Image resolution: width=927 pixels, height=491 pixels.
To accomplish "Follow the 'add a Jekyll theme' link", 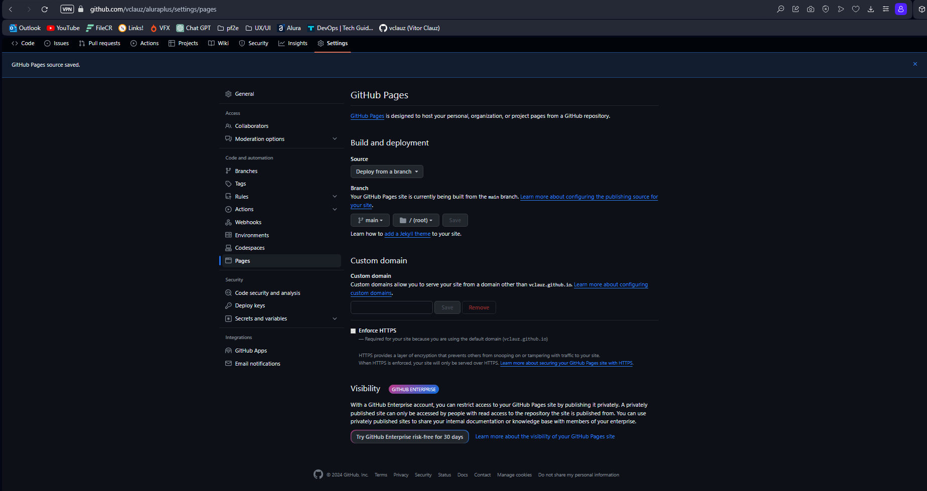I will tap(407, 234).
